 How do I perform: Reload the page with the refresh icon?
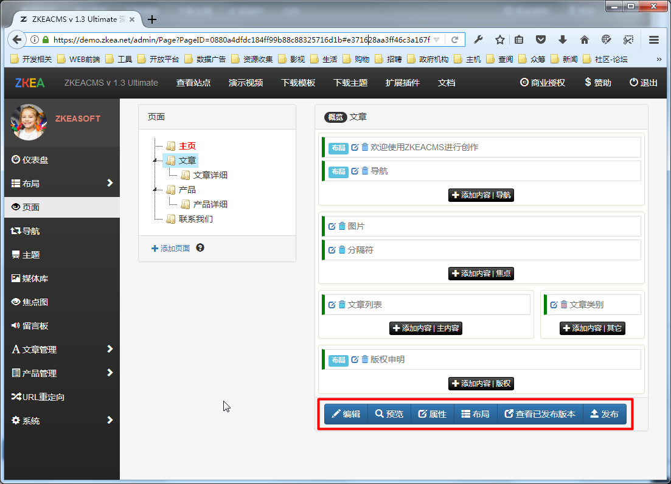pos(454,40)
